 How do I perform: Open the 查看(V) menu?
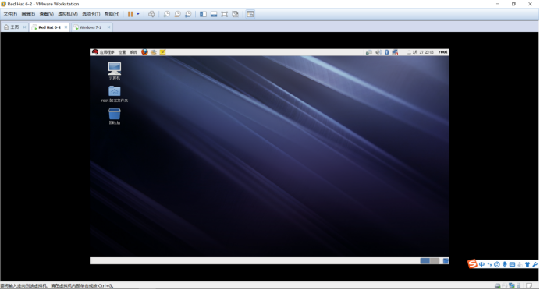pos(46,14)
